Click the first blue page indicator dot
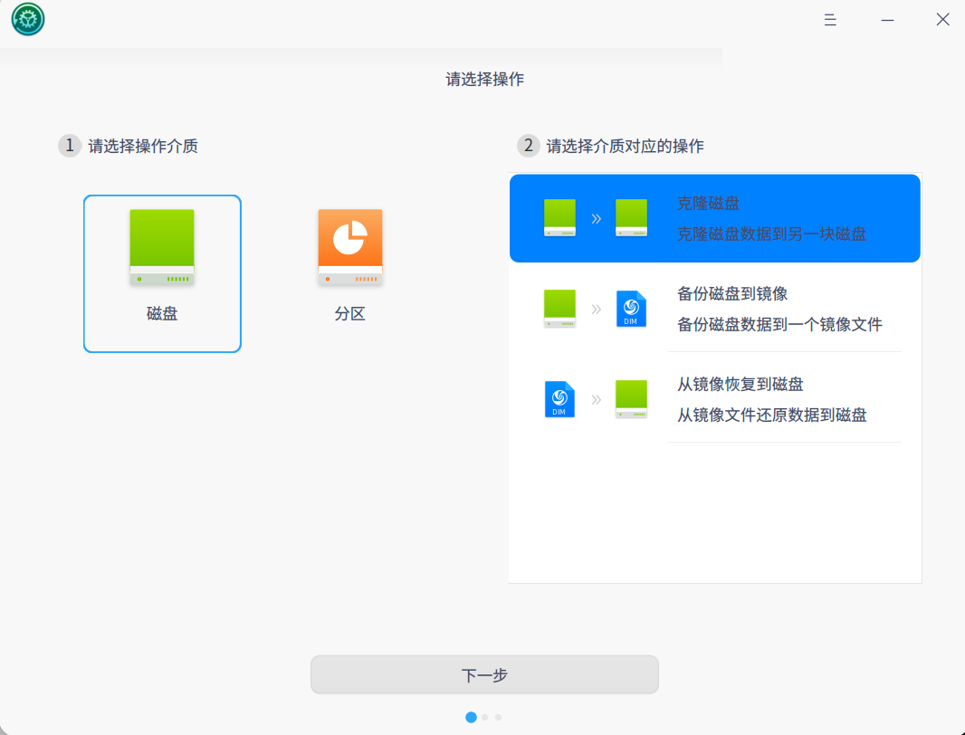The image size is (965, 735). 471,717
